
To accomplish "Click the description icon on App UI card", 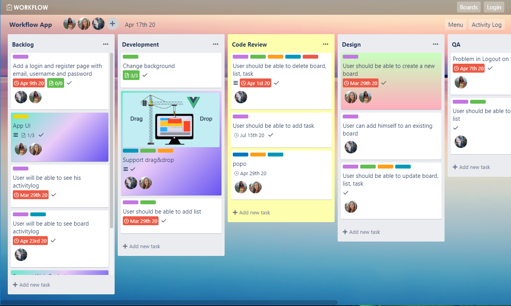I will pos(14,136).
